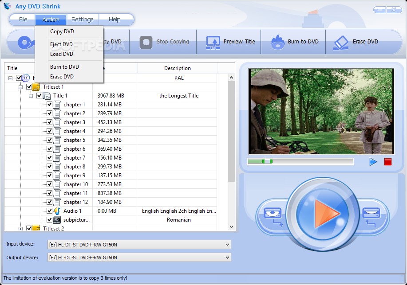Uncheck the chapter 4 checkbox
407x285 pixels.
tap(50, 131)
